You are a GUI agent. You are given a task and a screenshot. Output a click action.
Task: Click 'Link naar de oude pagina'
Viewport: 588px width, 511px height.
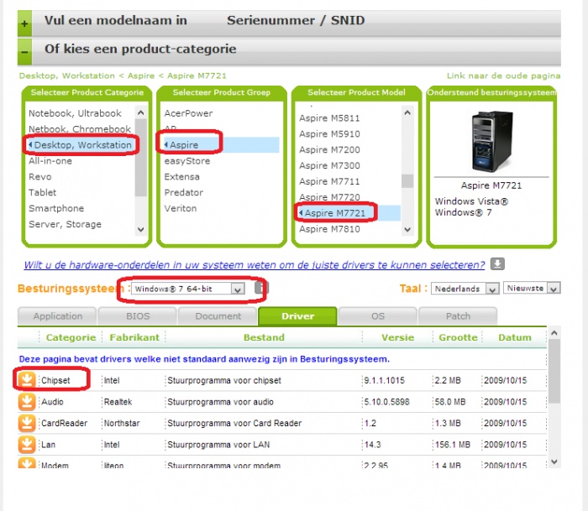click(x=503, y=76)
